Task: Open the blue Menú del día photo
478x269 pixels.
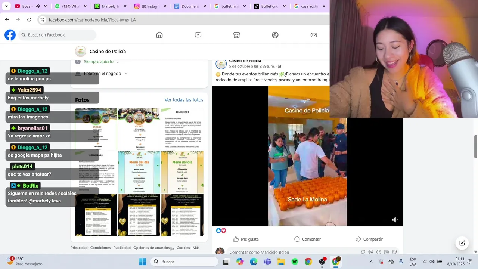Action: pyautogui.click(x=139, y=172)
